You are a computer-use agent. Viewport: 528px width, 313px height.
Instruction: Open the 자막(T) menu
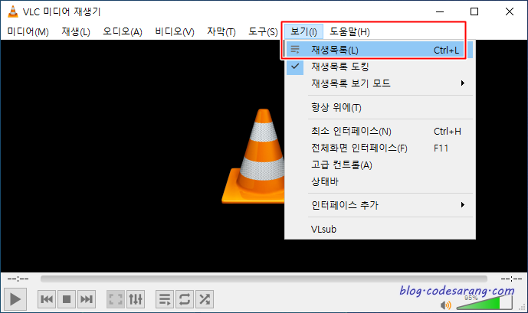pyautogui.click(x=221, y=31)
